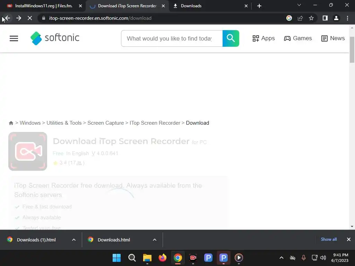View site info via lock icon
The width and height of the screenshot is (355, 266).
[44, 18]
